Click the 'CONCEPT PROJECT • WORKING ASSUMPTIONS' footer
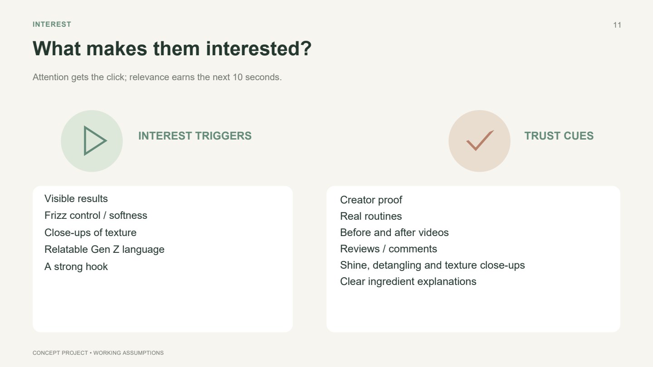Image resolution: width=653 pixels, height=367 pixels. point(98,353)
